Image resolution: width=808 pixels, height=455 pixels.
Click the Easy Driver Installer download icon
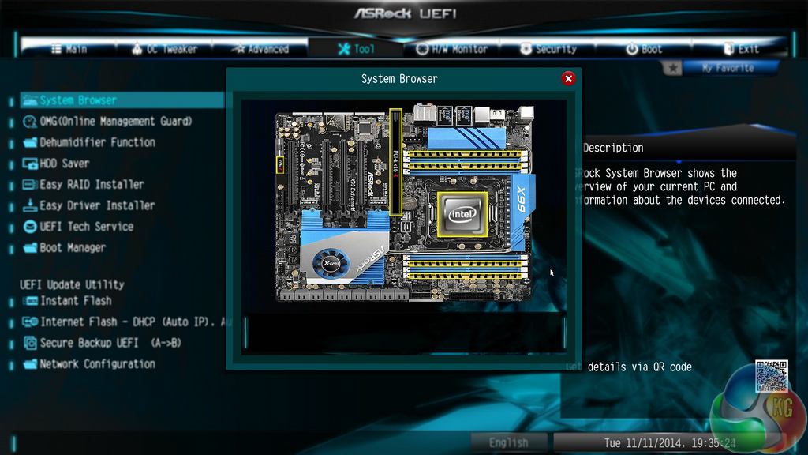[x=30, y=206]
